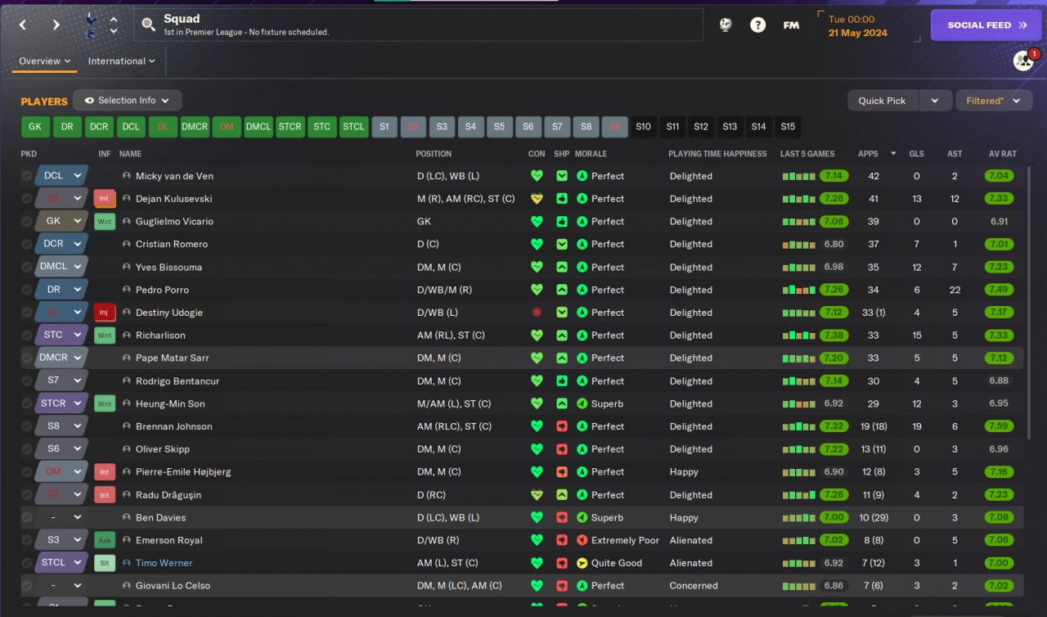Click the Wnt badge next to Heung-Min Son
This screenshot has width=1047, height=617.
(x=105, y=403)
